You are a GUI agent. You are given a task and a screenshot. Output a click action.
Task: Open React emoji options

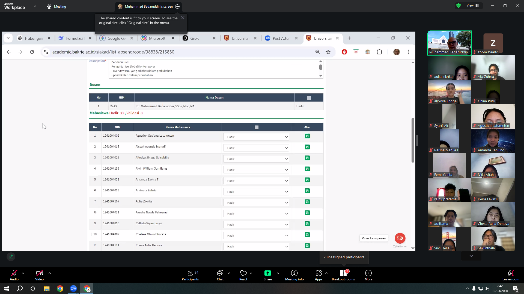pyautogui.click(x=243, y=275)
